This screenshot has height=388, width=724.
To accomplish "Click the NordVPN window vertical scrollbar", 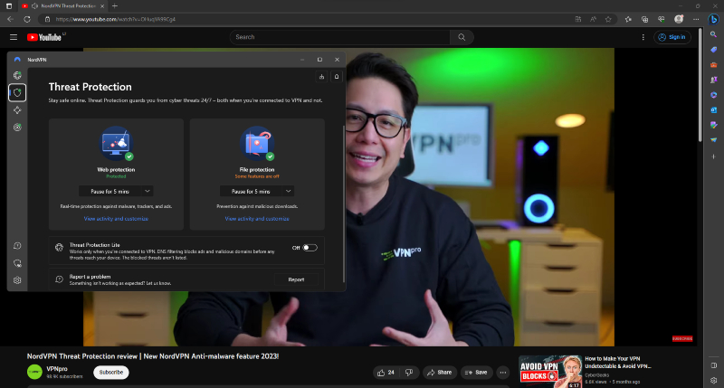I will (344, 203).
